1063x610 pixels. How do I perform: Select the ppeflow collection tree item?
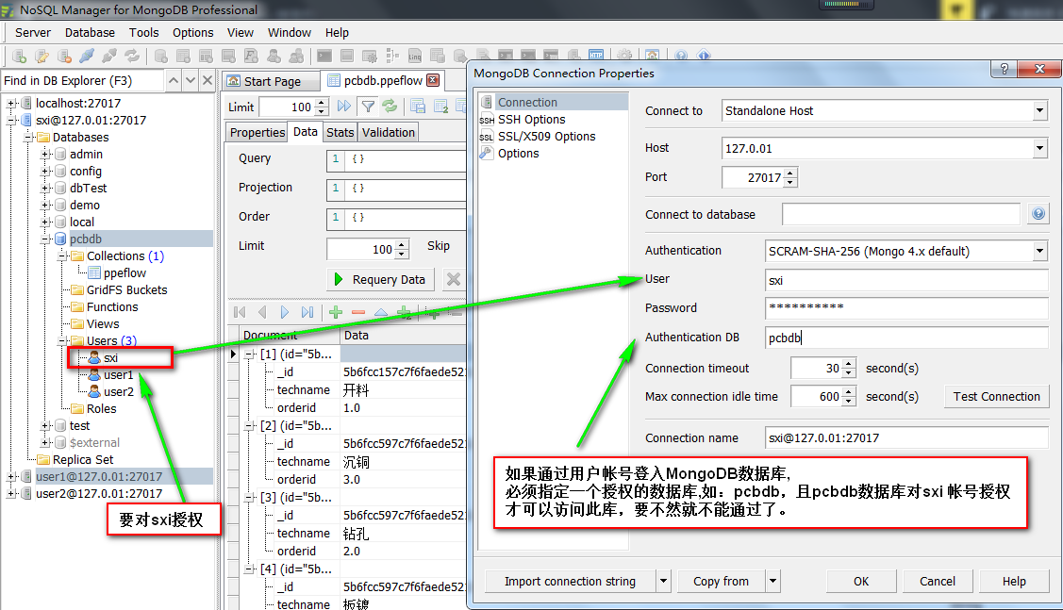[x=125, y=272]
